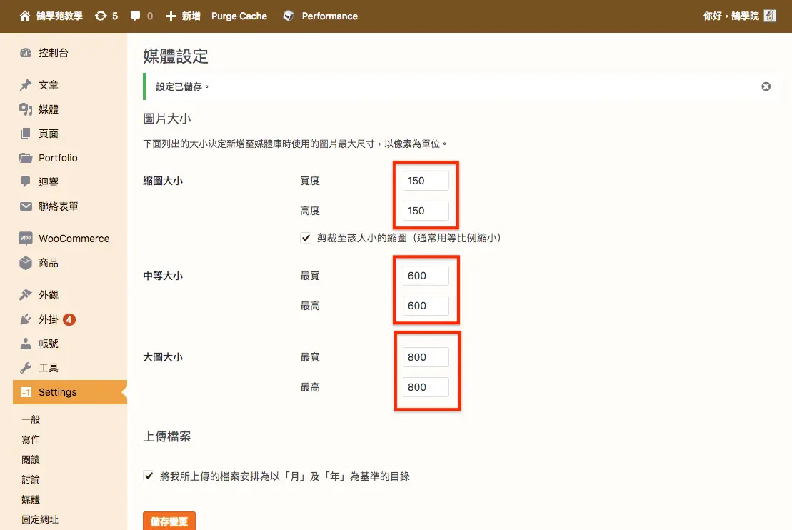Open 鵠學苑教學 site menu
This screenshot has height=530, width=792.
click(x=59, y=16)
